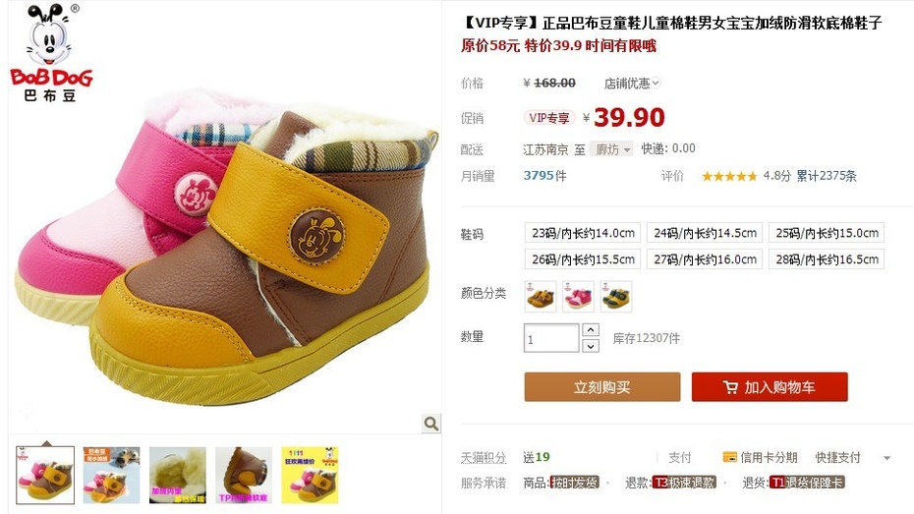The height and width of the screenshot is (514, 914).
Task: Click the five-star rating icons
Action: (729, 176)
